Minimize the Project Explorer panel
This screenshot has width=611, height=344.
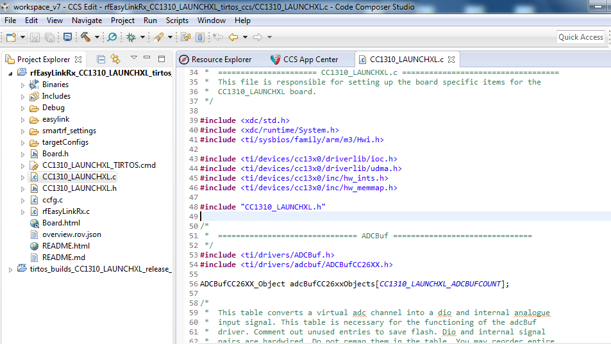tap(147, 58)
